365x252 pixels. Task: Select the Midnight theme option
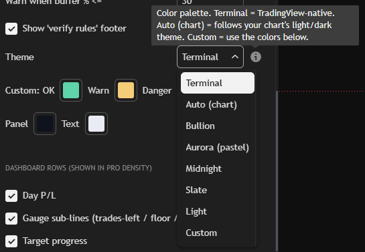click(x=218, y=168)
